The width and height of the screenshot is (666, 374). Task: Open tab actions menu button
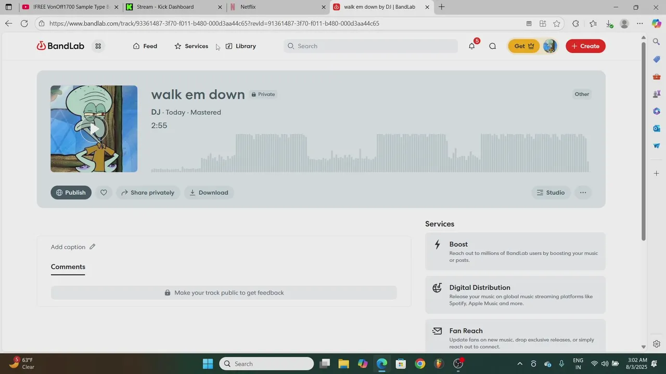(8, 7)
